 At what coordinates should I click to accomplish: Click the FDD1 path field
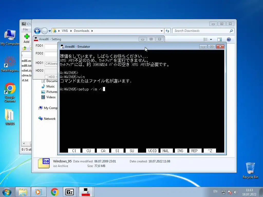tap(51, 47)
